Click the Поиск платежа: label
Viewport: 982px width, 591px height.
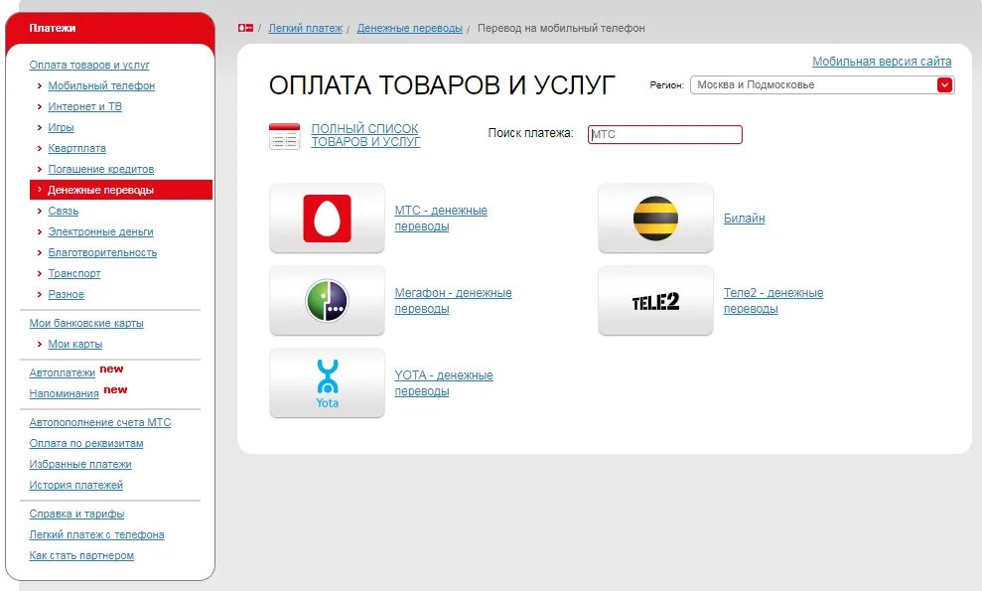(530, 133)
